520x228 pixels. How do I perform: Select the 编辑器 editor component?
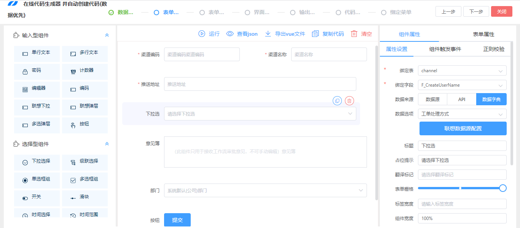coord(37,89)
